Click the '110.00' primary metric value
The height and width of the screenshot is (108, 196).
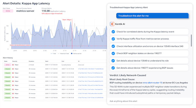(x=46, y=11)
